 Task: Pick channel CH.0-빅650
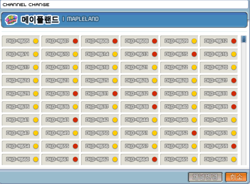point(100,133)
